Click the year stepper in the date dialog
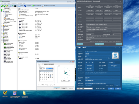 pos(44,68)
